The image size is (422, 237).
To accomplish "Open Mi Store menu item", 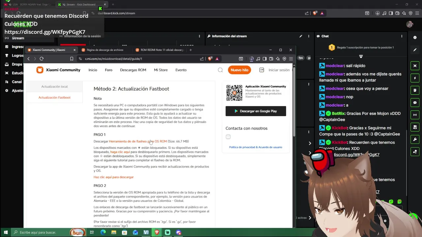I will 161,70.
